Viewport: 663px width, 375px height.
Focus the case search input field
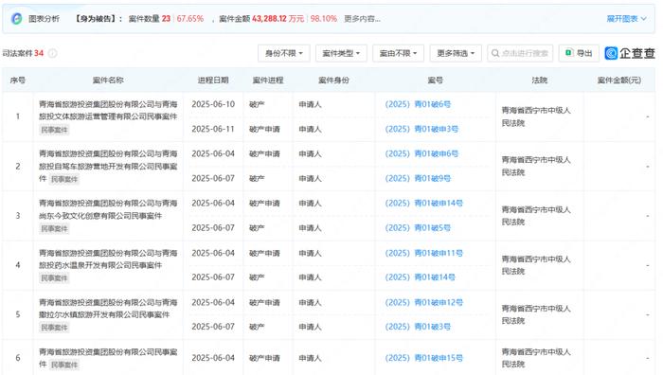pos(520,53)
